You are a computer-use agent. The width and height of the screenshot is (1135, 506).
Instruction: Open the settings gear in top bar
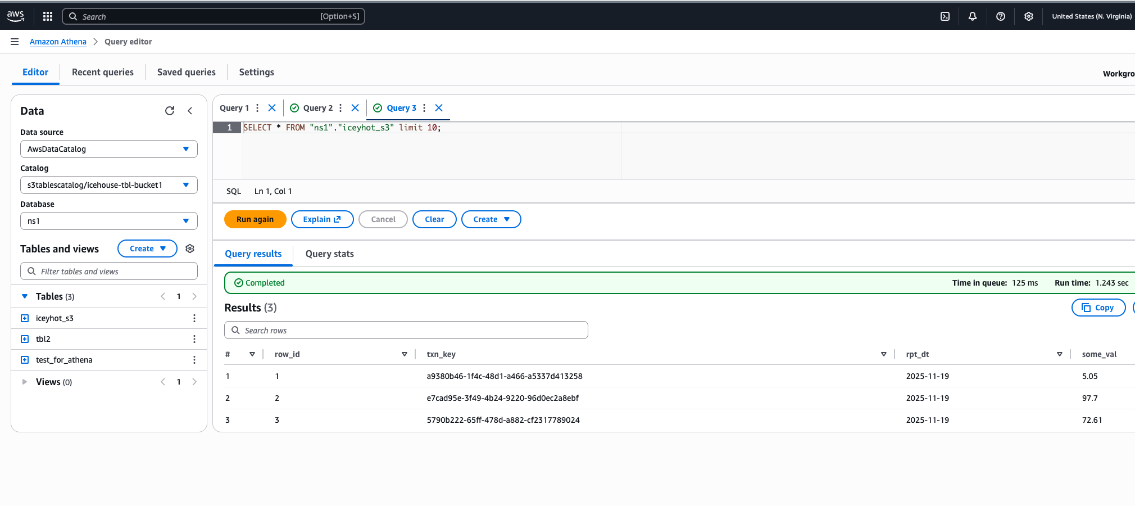click(x=1029, y=16)
